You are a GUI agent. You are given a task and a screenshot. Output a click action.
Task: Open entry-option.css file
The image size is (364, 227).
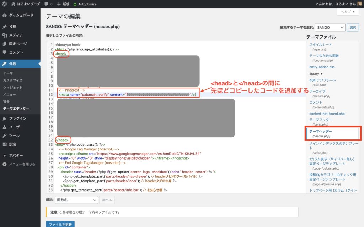click(x=322, y=67)
